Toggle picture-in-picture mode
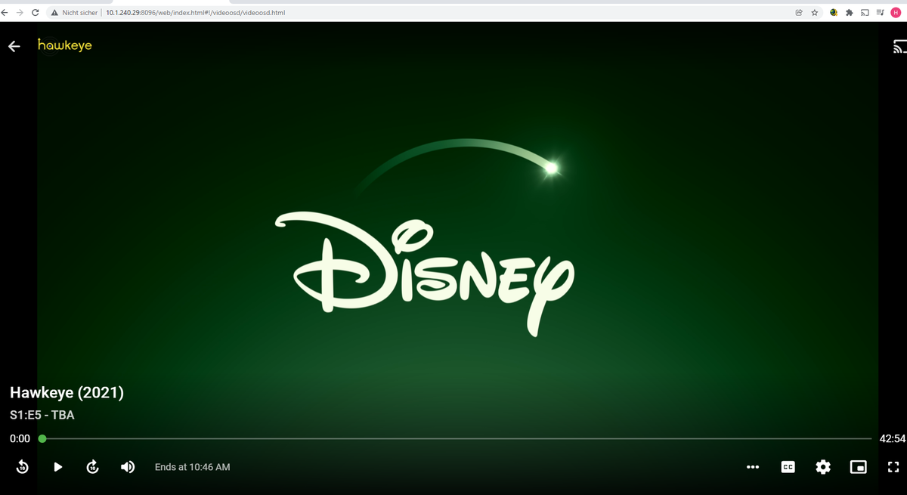This screenshot has height=495, width=907. tap(858, 467)
